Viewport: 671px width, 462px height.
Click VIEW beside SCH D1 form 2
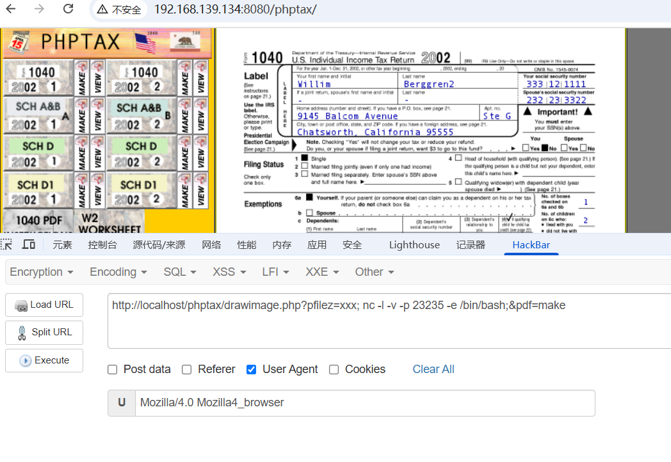point(200,191)
